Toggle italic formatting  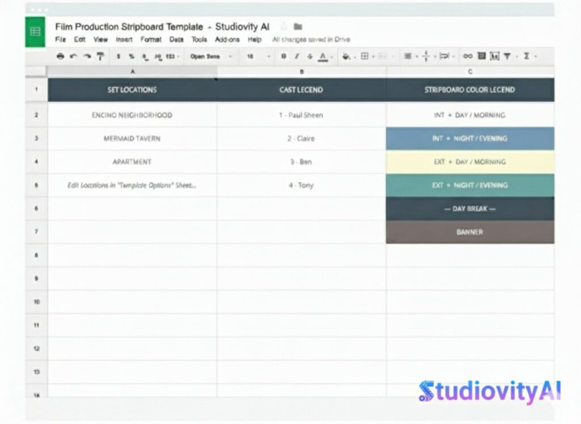(297, 56)
